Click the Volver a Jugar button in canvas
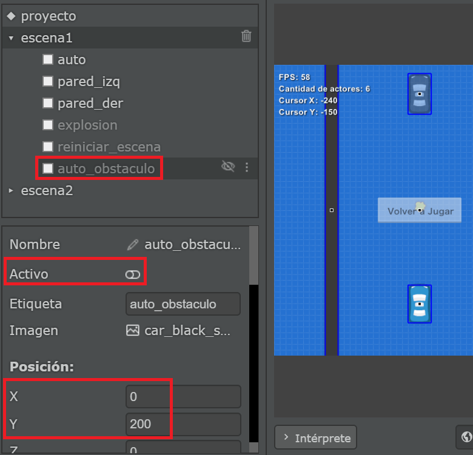473x455 pixels. (420, 210)
